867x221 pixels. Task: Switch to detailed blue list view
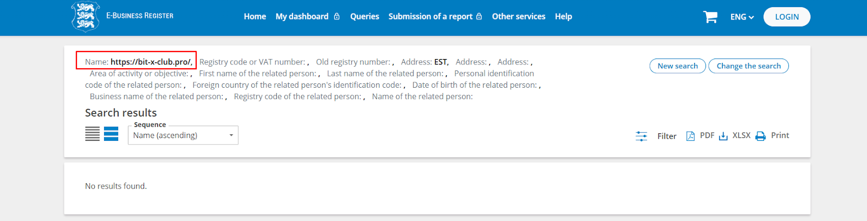coord(111,134)
